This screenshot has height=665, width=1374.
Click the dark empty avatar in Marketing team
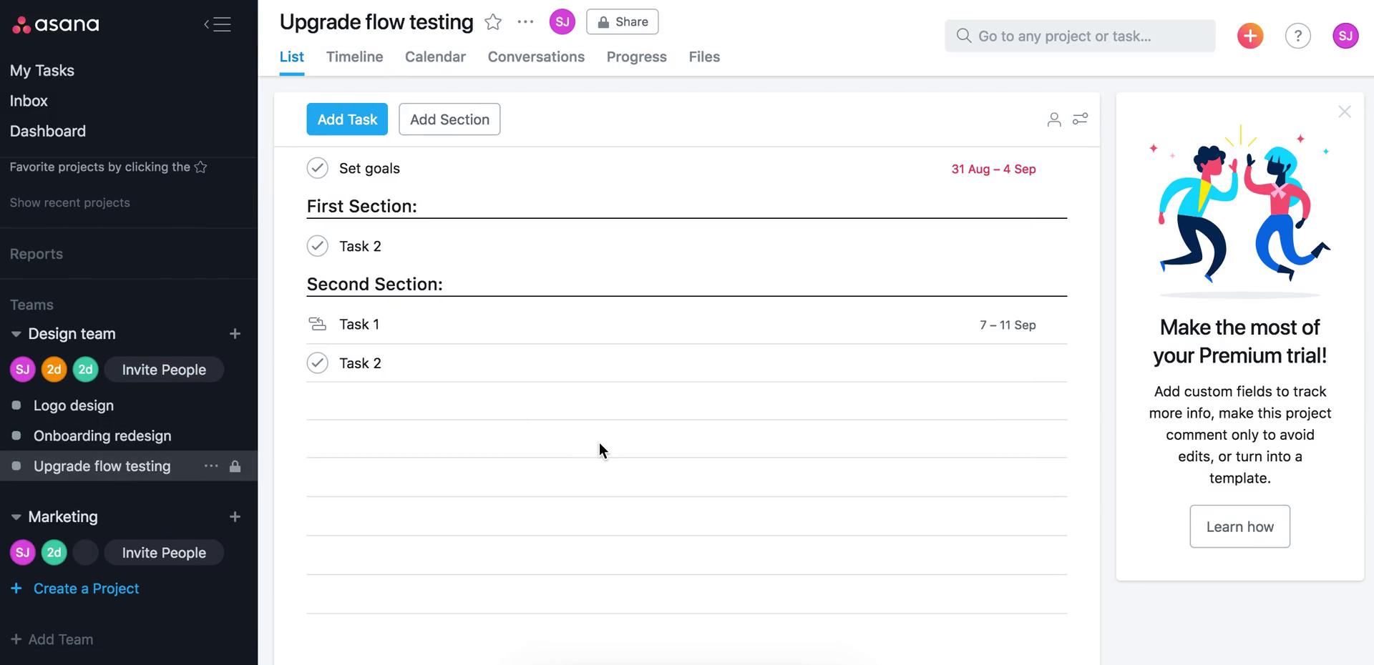click(85, 553)
